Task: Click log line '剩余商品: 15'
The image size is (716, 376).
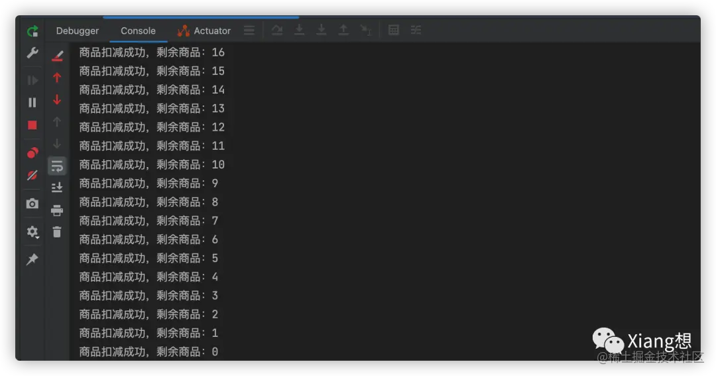Action: click(x=152, y=71)
